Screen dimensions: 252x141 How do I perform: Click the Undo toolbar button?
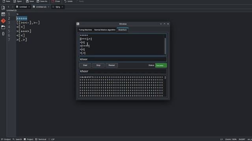click(68, 1)
